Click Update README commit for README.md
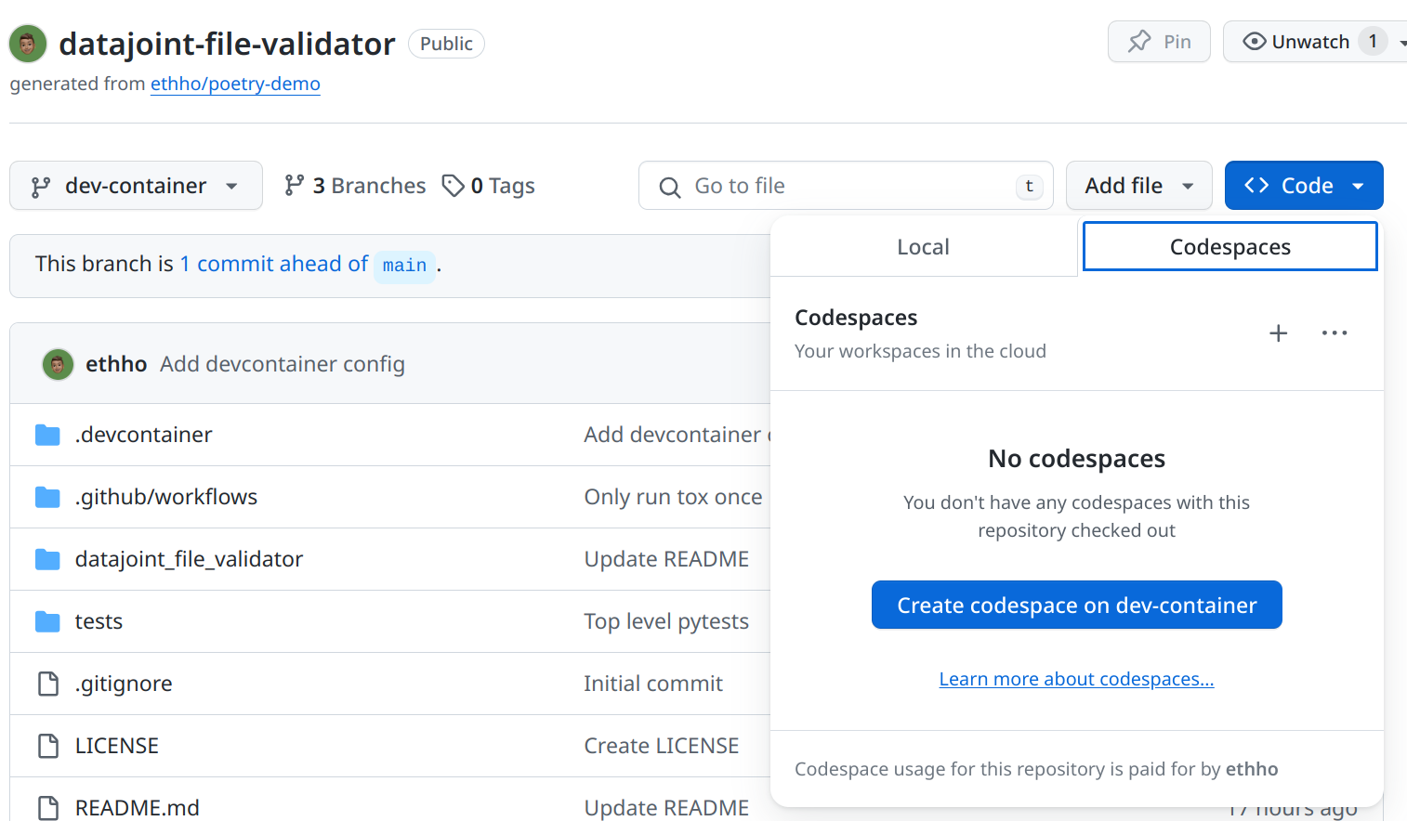The image size is (1407, 821). click(666, 808)
